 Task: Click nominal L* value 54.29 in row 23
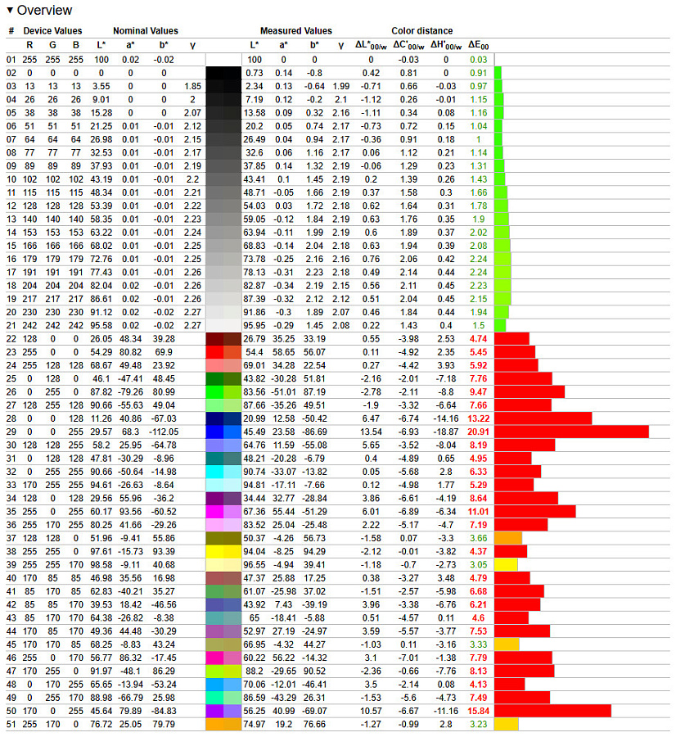[101, 352]
